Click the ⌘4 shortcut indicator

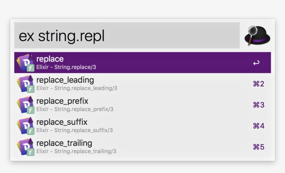[x=259, y=126]
